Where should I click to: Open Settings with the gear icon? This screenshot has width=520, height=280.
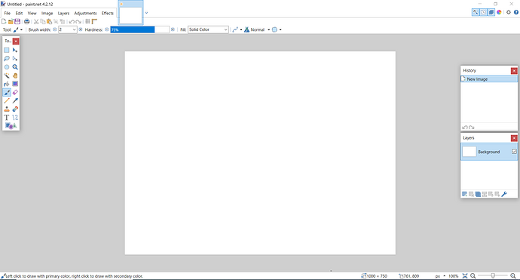point(509,12)
